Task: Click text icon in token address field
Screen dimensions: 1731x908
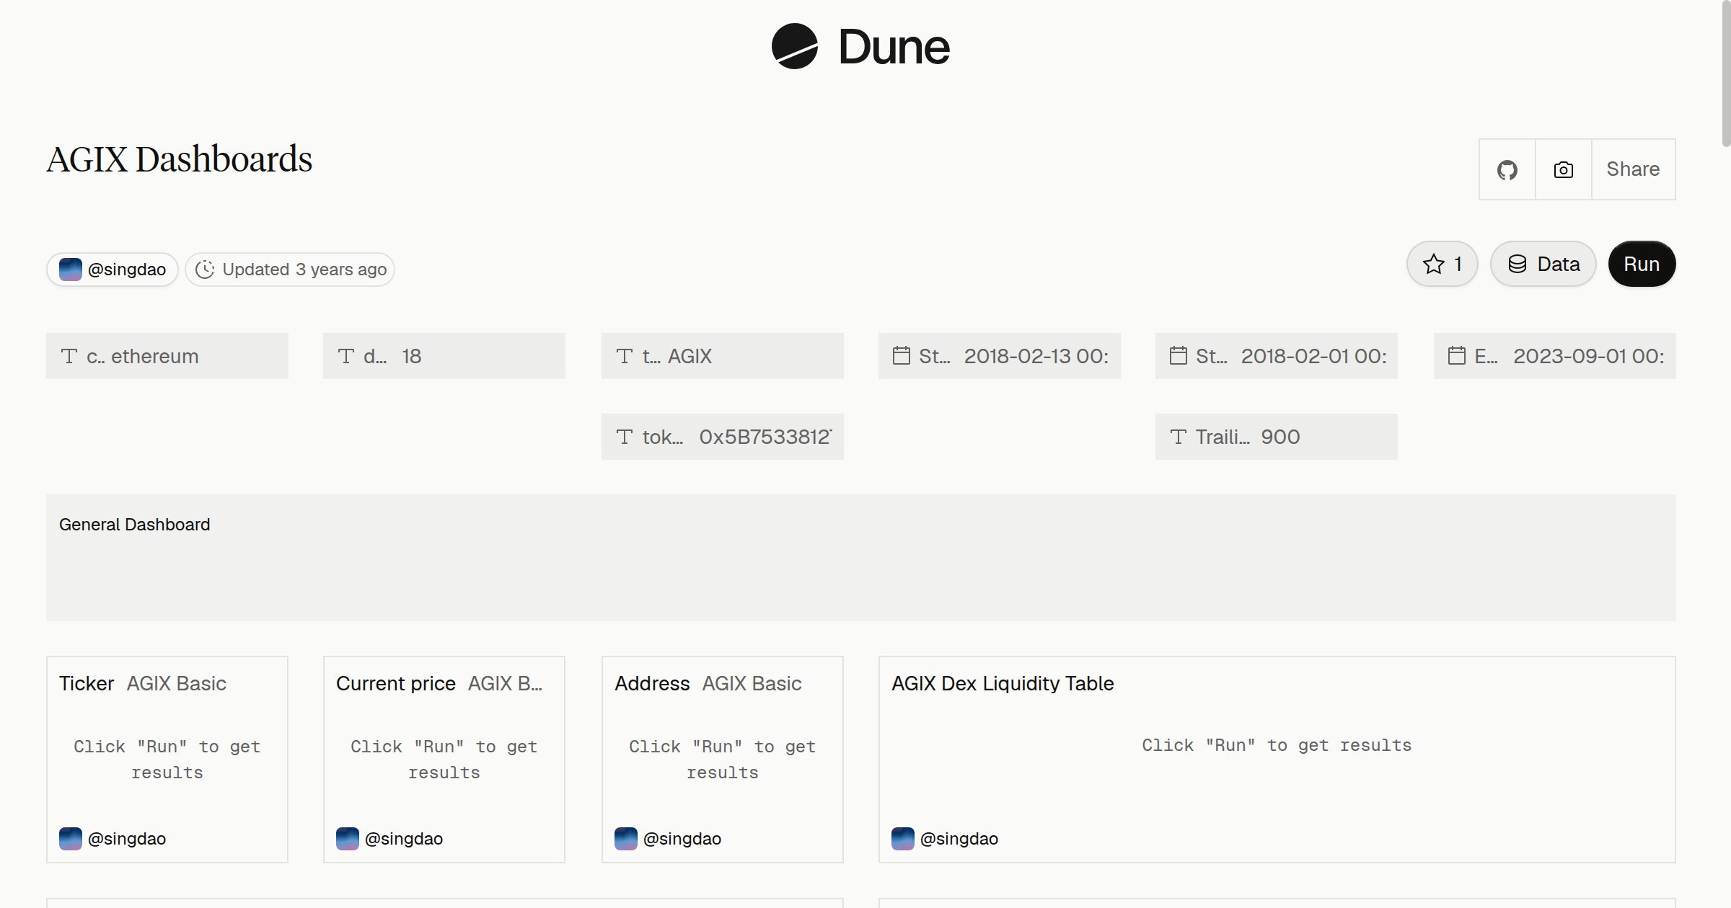Action: [624, 437]
